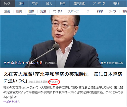Switch to the 速報 tab
The image size is (127, 107).
point(22,4)
